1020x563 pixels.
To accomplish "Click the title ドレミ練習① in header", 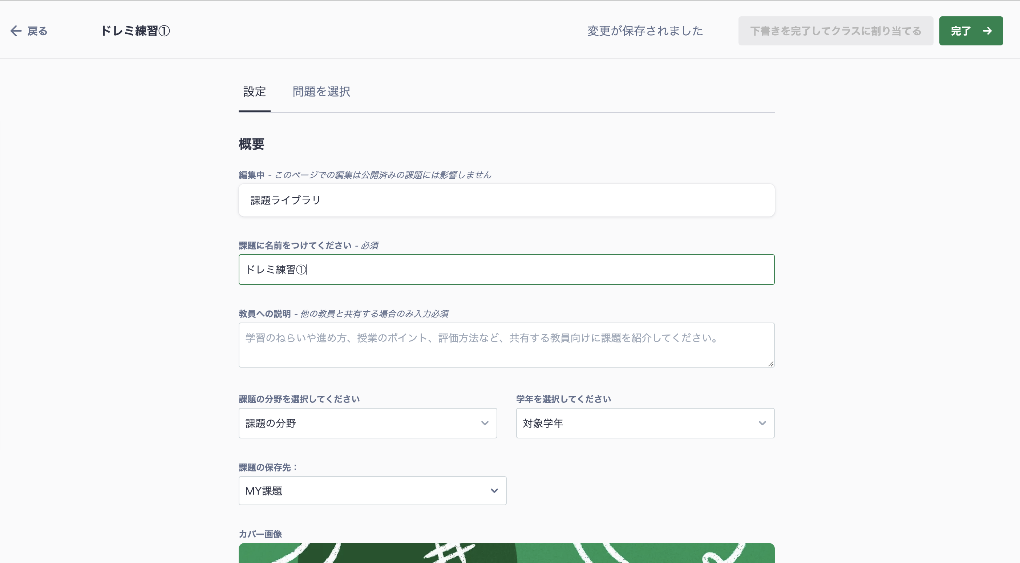I will click(x=135, y=31).
